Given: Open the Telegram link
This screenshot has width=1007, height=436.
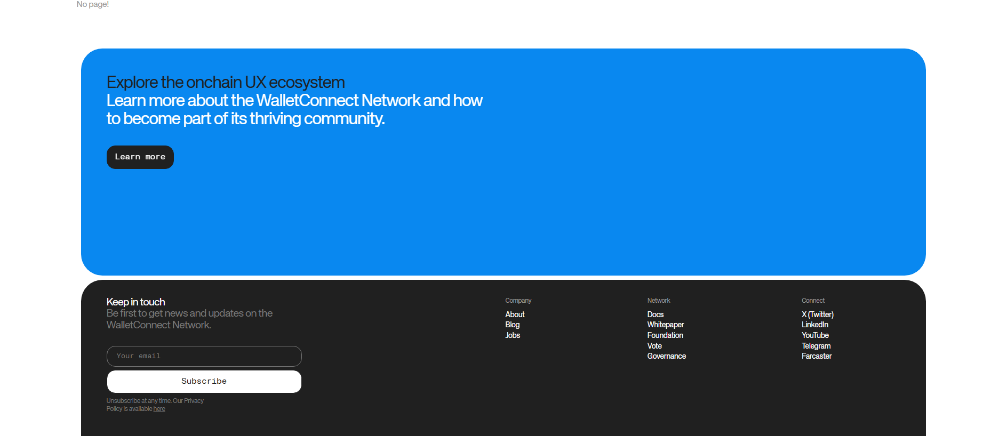Looking at the screenshot, I should click(816, 346).
